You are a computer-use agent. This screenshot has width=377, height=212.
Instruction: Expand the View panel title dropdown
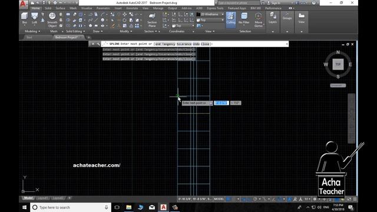point(210,31)
